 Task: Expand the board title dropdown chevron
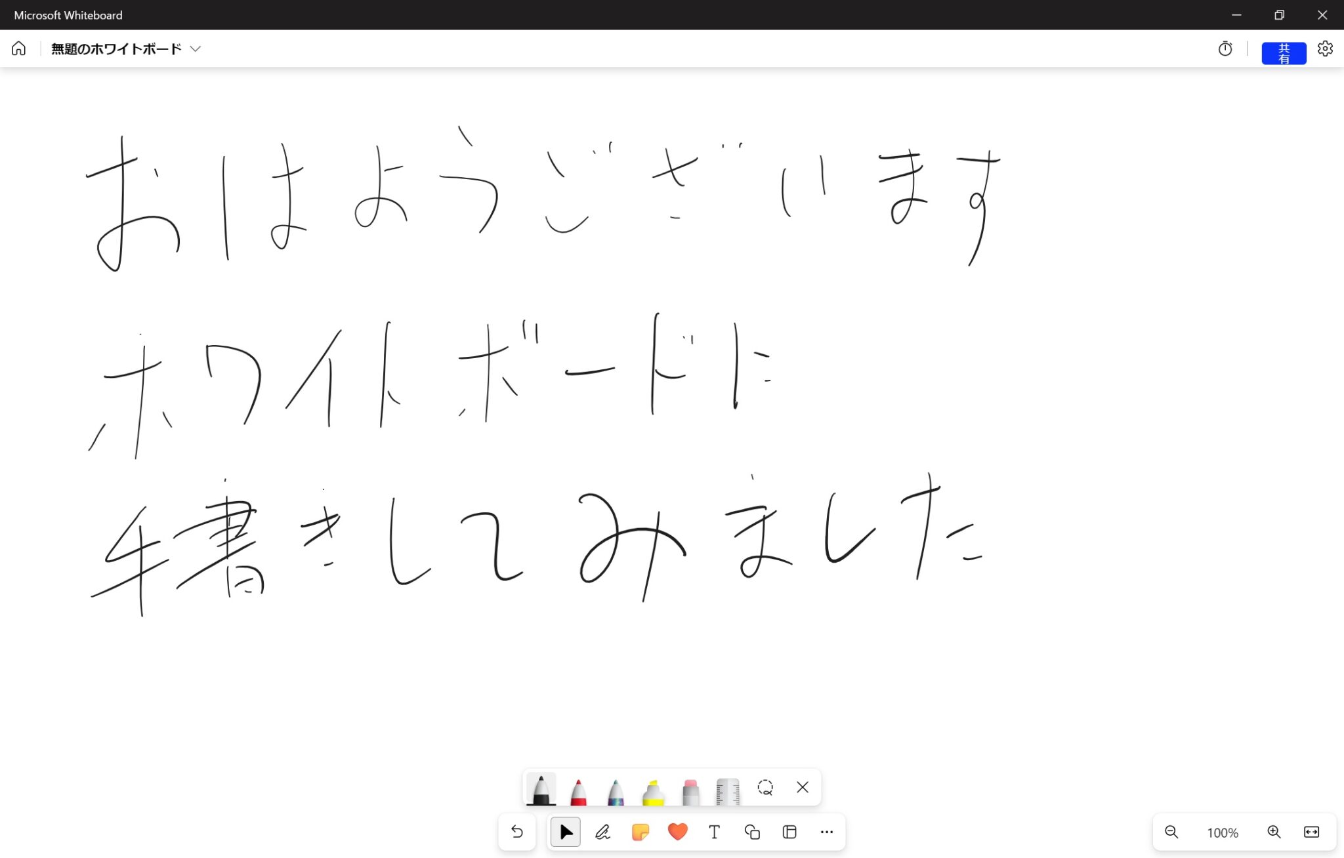click(195, 49)
